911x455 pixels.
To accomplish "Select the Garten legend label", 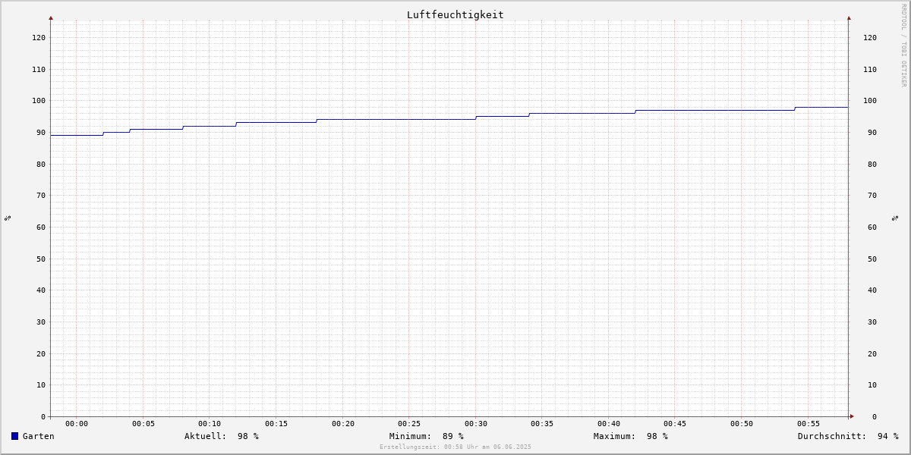I will click(39, 436).
